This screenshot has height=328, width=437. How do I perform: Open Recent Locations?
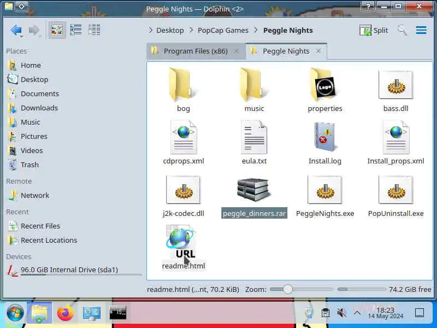click(x=49, y=241)
